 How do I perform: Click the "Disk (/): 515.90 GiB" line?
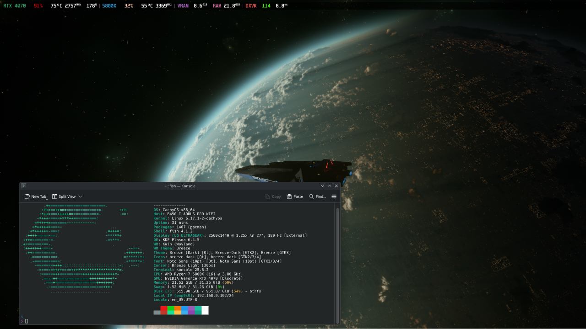tap(207, 291)
